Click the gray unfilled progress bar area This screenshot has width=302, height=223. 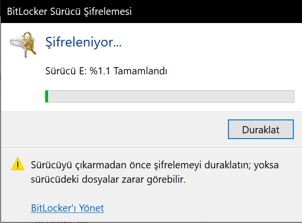(173, 96)
